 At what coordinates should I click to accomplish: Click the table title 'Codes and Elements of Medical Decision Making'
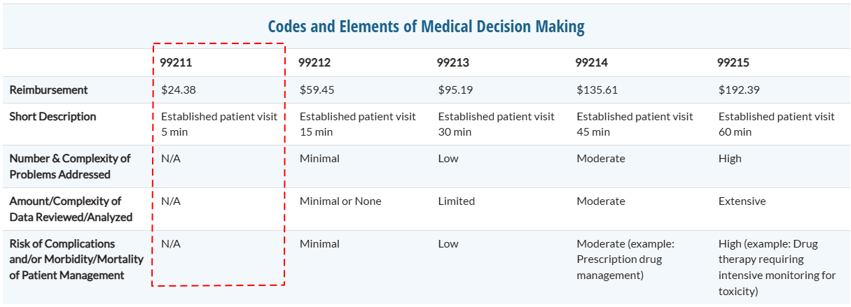click(425, 27)
